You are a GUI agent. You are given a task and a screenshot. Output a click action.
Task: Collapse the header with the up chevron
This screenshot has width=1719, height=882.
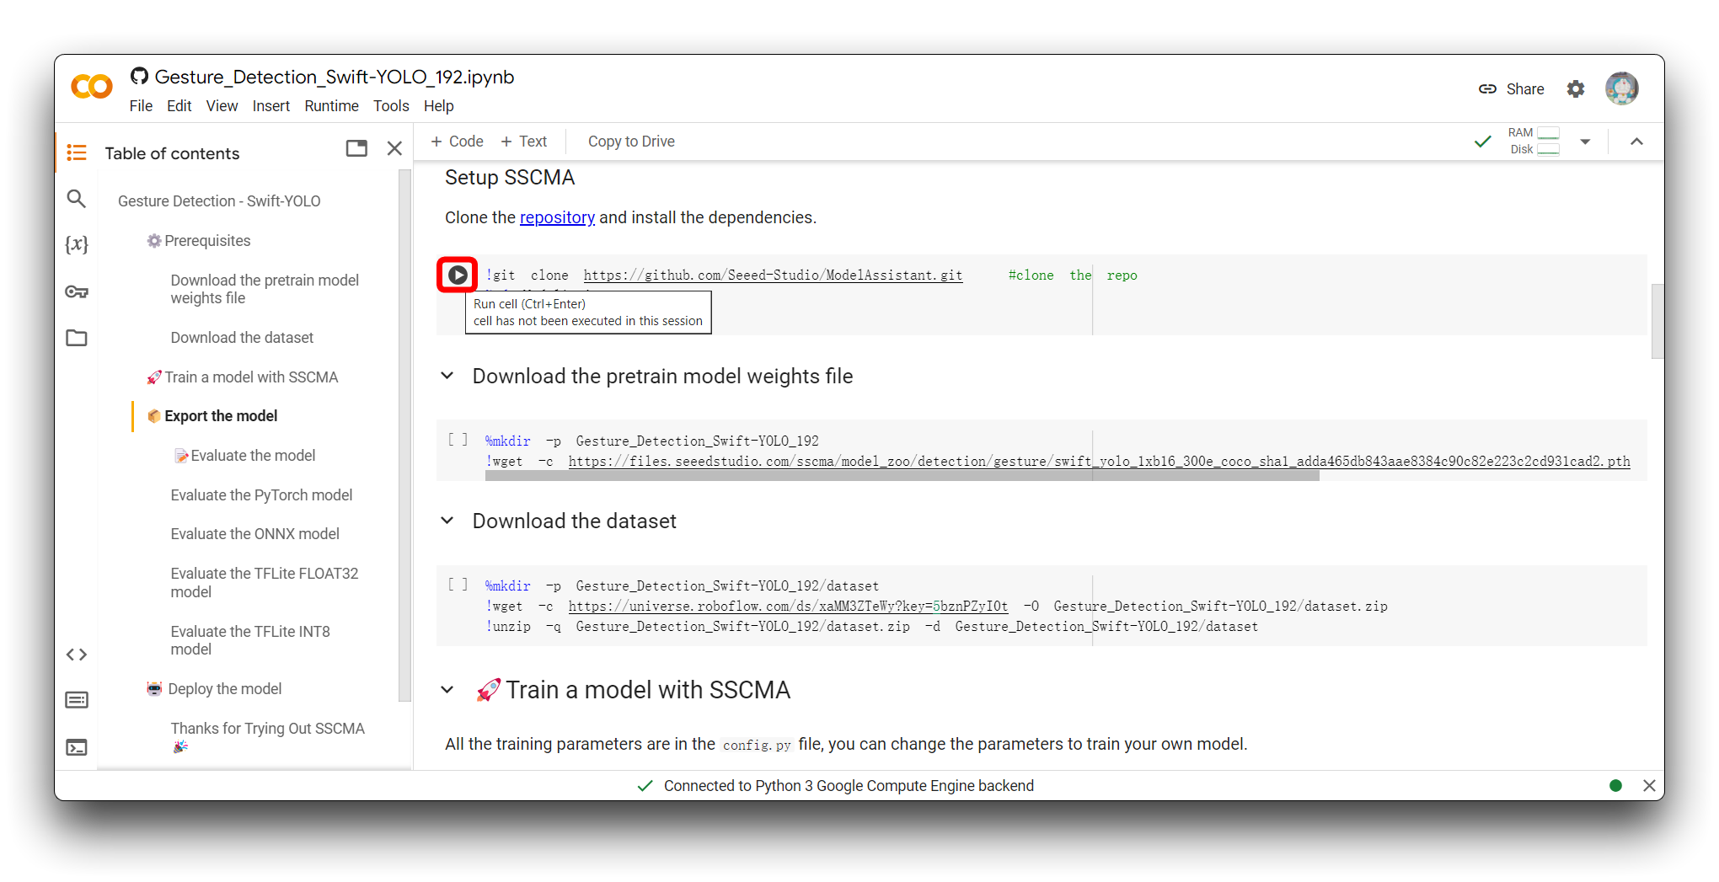point(1636,142)
